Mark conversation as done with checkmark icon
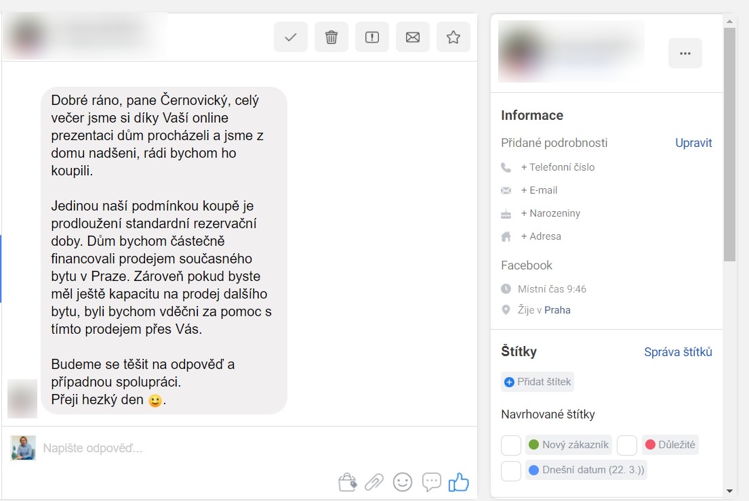 (x=290, y=37)
